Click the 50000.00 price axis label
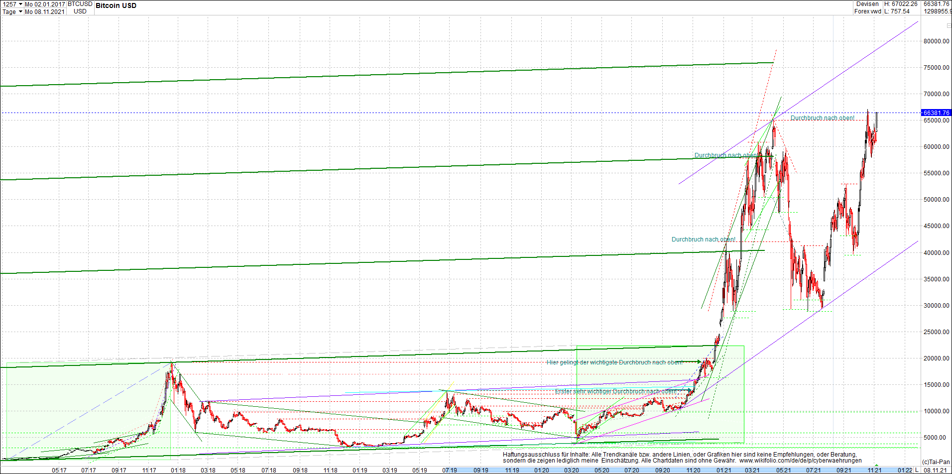 937,200
